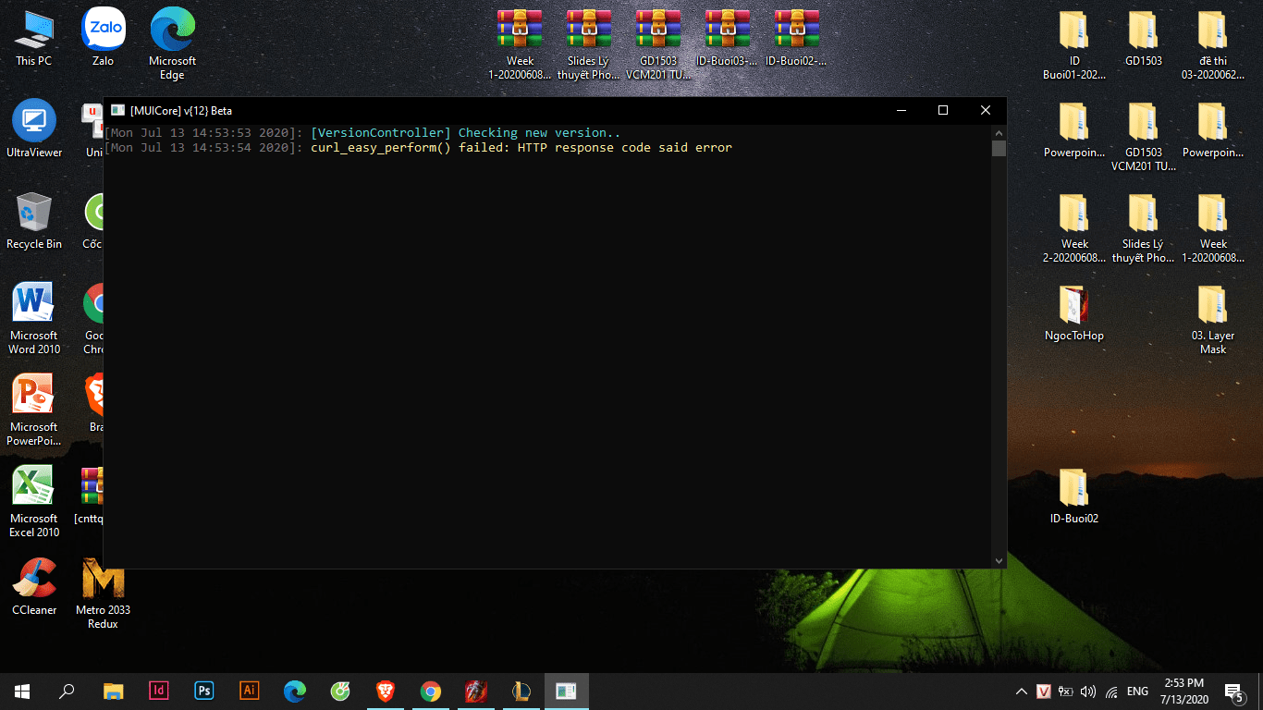
Task: Select Microsoft Word 2010 shortcut
Action: point(34,319)
